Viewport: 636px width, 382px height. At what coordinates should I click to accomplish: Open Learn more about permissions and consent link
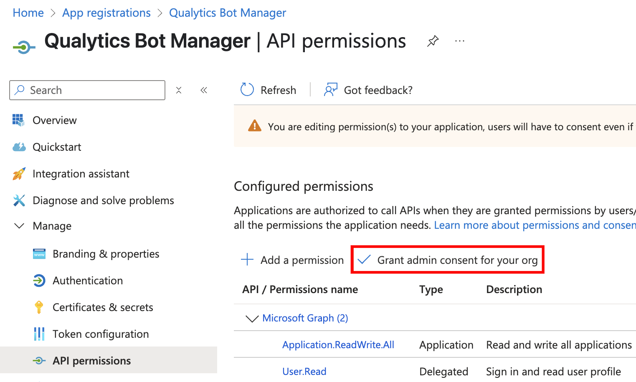(x=535, y=225)
